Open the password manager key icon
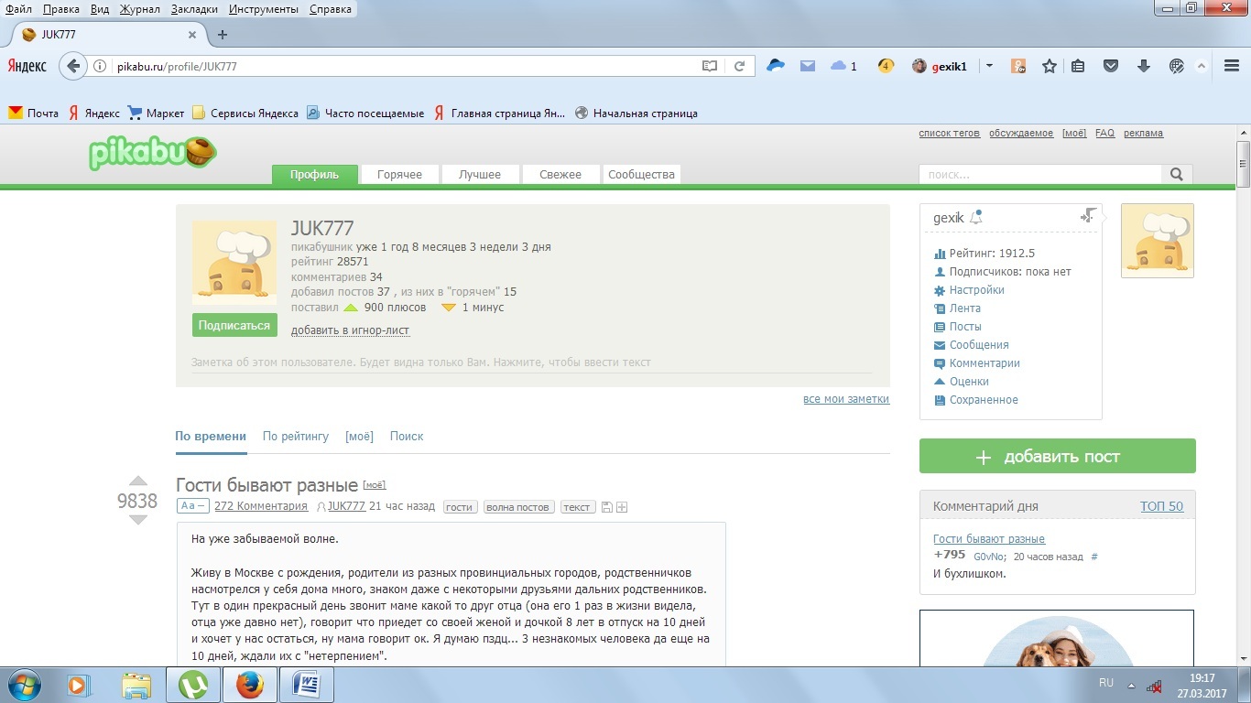Viewport: 1251px width, 703px height. 1018,66
